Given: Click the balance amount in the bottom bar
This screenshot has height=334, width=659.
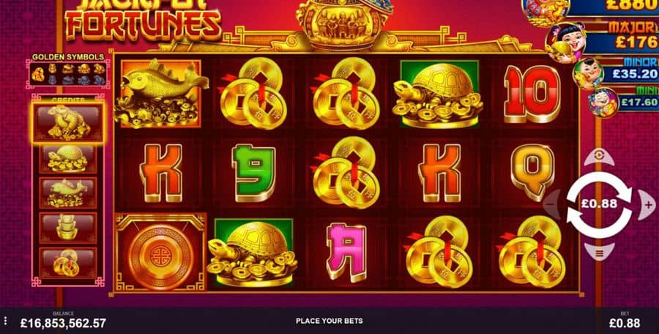Looking at the screenshot, I should coord(63,323).
